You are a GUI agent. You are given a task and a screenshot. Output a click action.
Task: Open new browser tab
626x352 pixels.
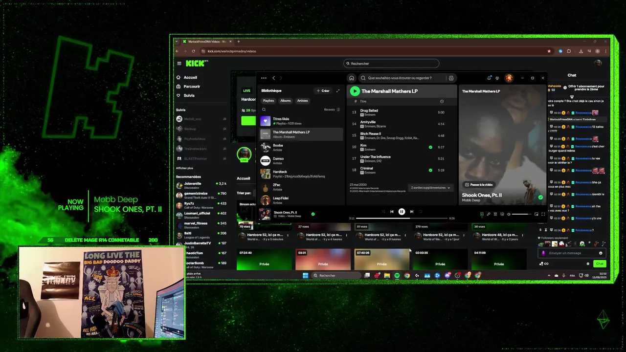pos(238,42)
